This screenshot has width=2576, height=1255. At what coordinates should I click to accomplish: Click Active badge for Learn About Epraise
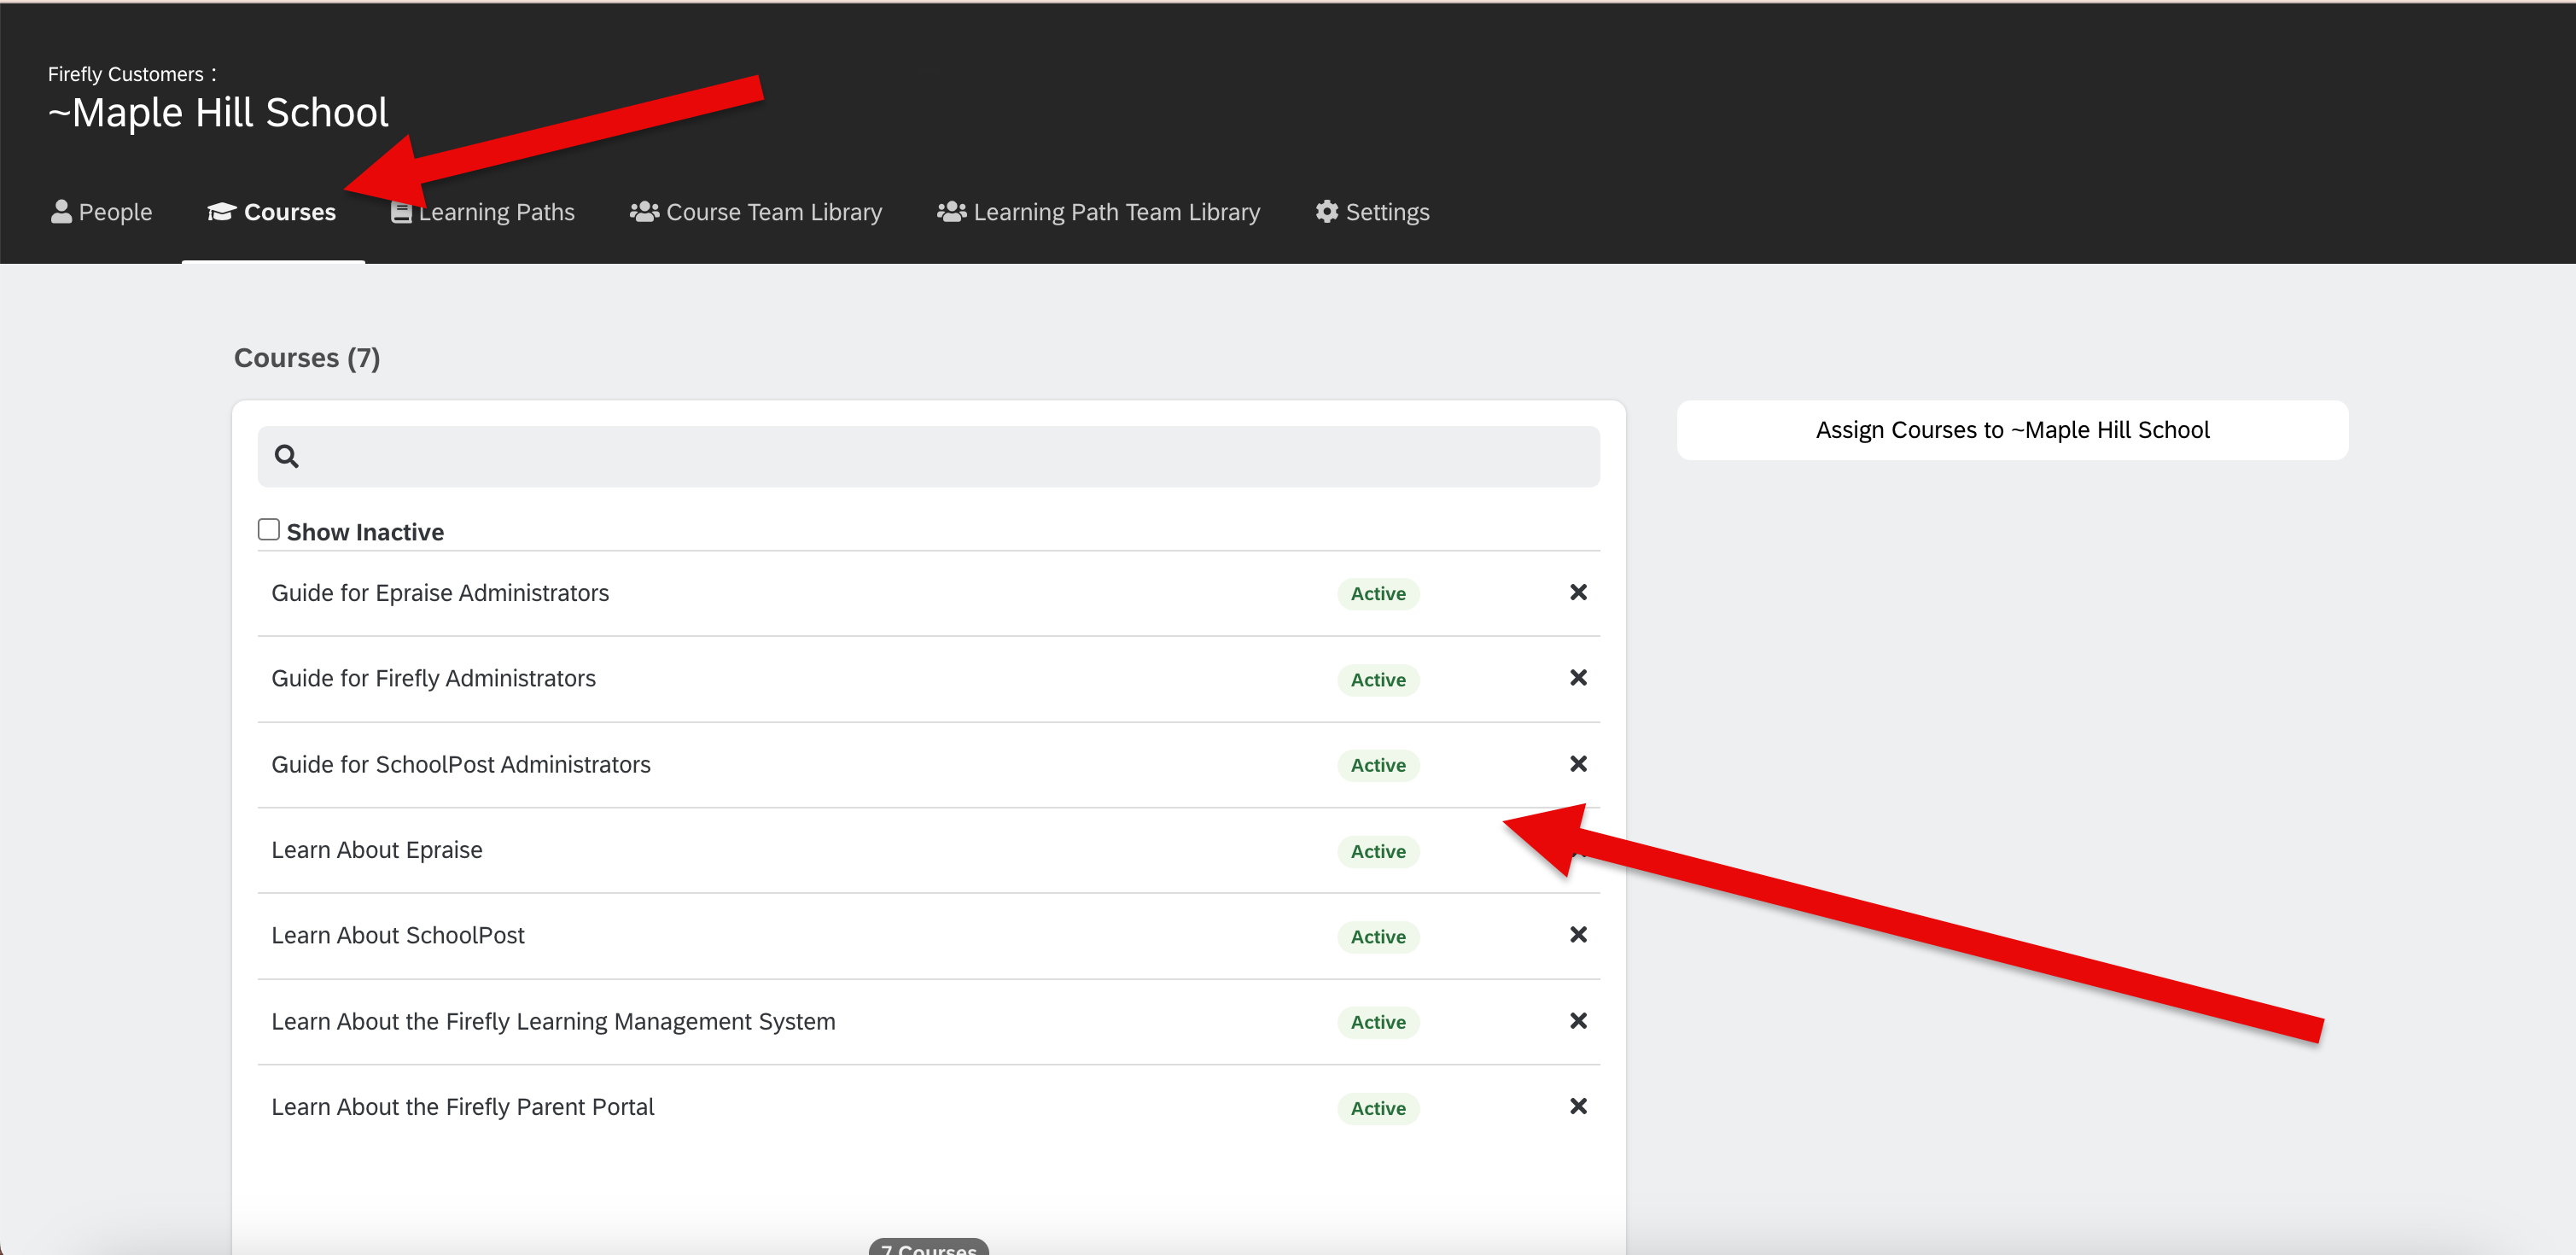pyautogui.click(x=1378, y=851)
